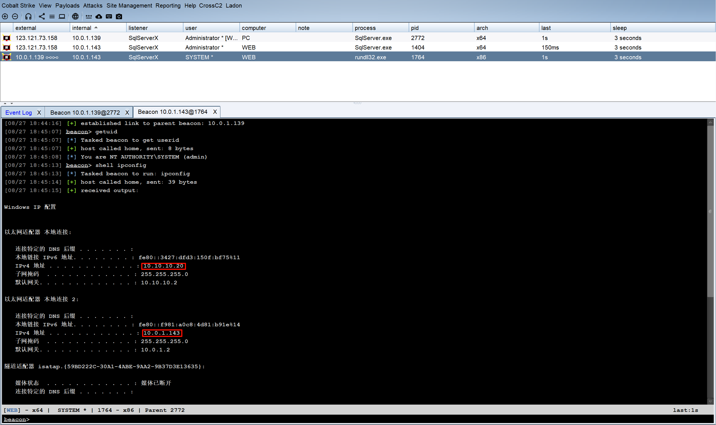Open the Attacks menu
This screenshot has width=716, height=425.
pos(93,5)
